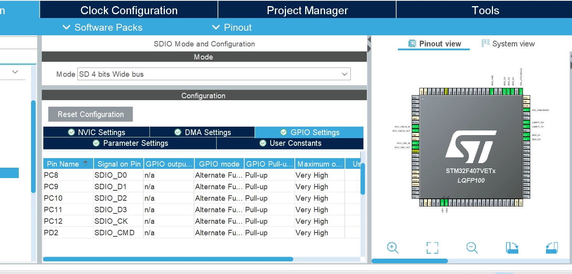Select the PC8 SDIO_D0 row
The height and width of the screenshot is (274, 572).
pyautogui.click(x=202, y=175)
